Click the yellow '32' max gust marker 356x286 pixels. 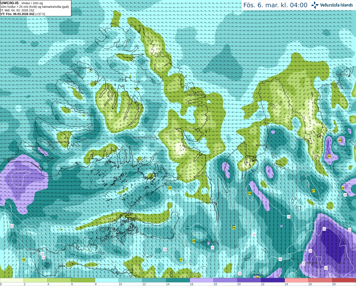coord(24,260)
